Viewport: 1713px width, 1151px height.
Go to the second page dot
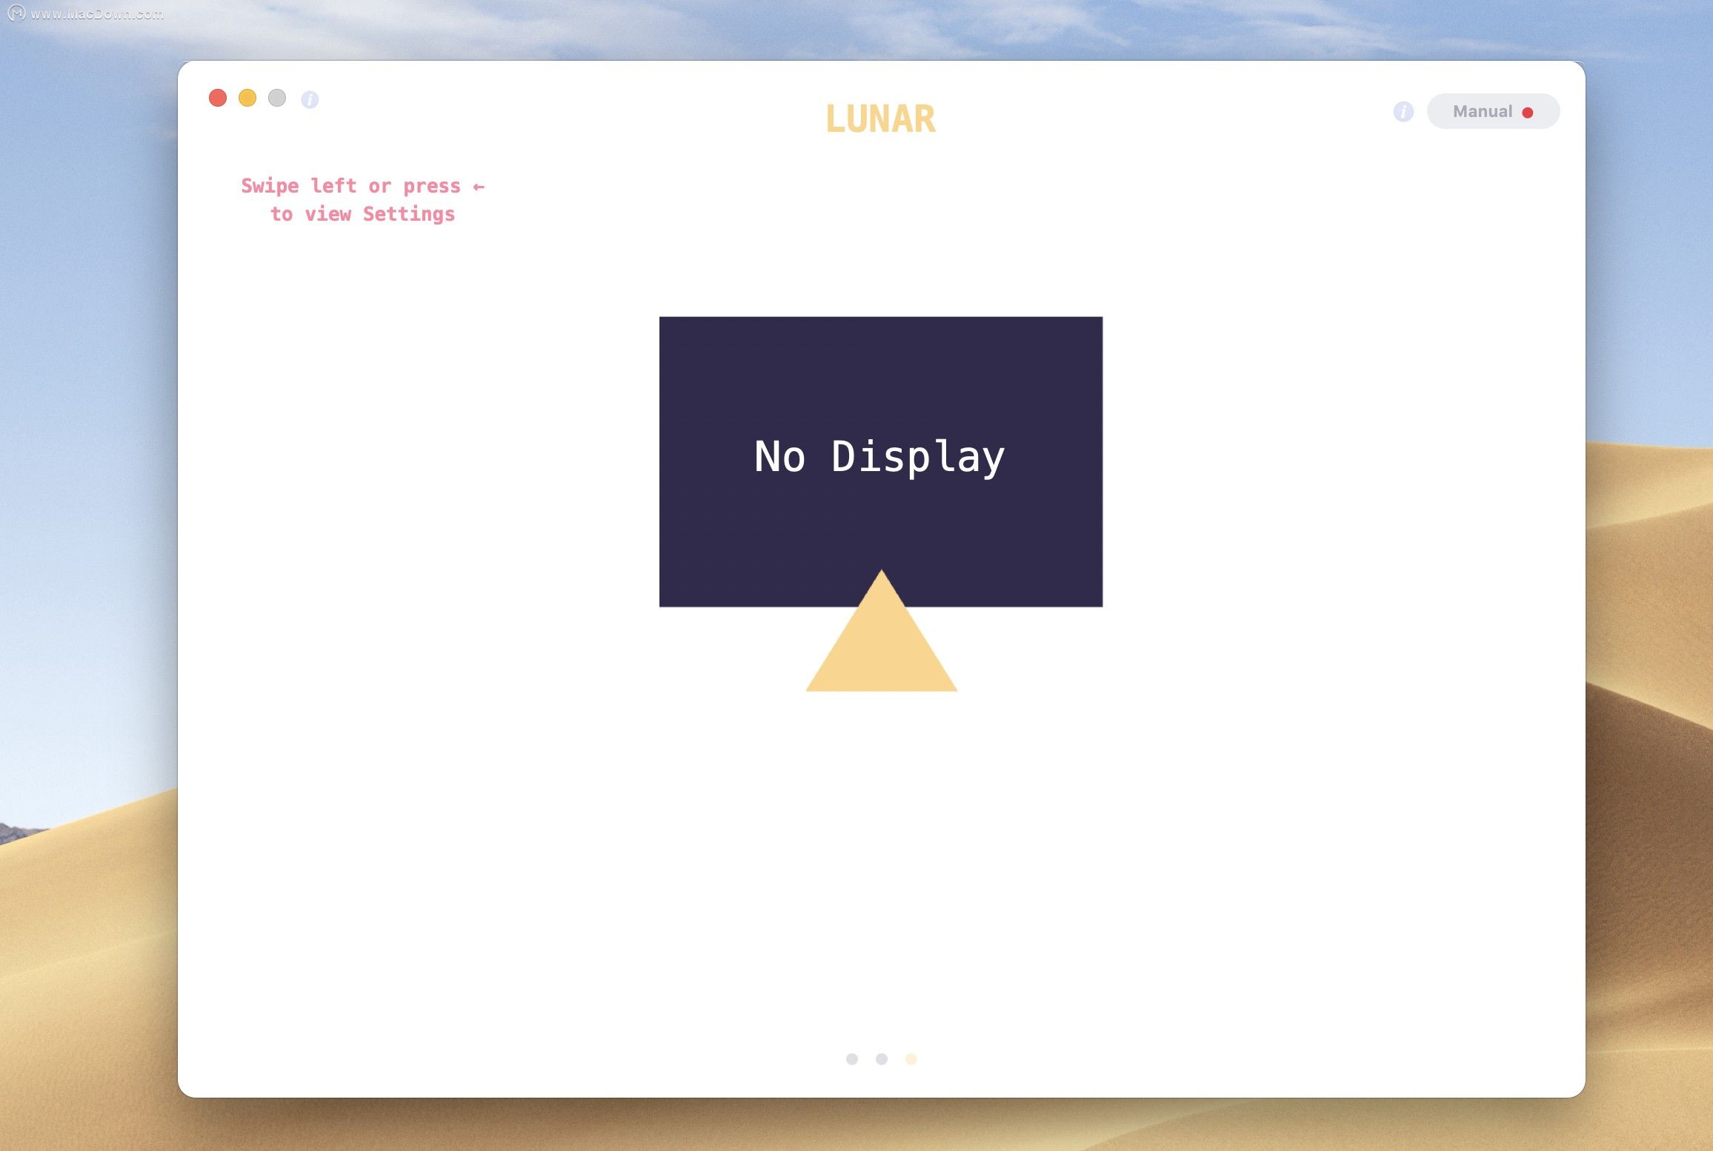[882, 1059]
